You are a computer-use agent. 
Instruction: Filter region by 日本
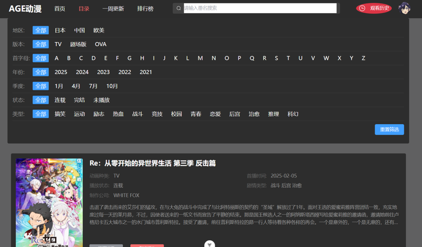[60, 30]
